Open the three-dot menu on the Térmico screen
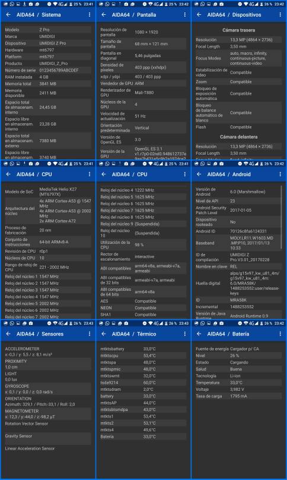The width and height of the screenshot is (287, 480). pyautogui.click(x=185, y=334)
